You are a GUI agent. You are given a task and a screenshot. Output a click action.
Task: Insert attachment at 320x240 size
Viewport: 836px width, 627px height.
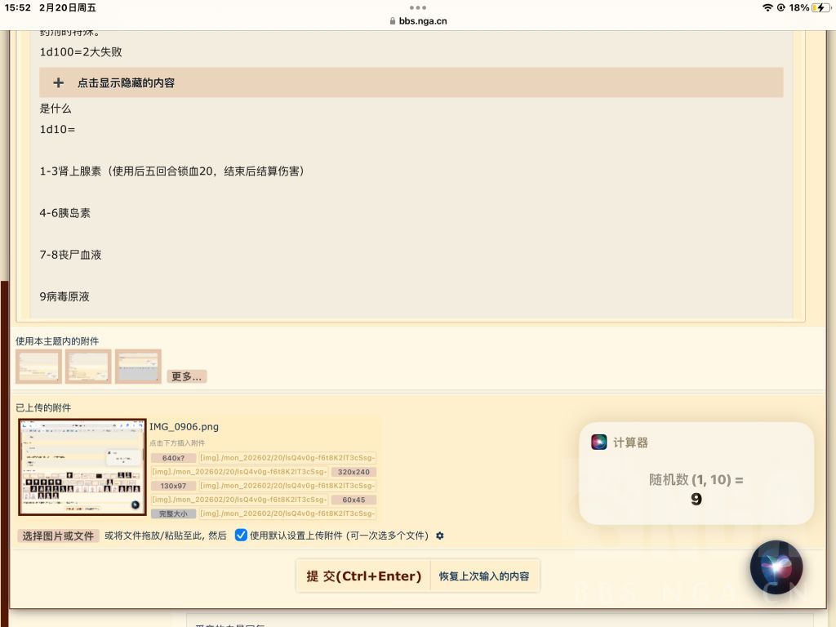pyautogui.click(x=354, y=472)
